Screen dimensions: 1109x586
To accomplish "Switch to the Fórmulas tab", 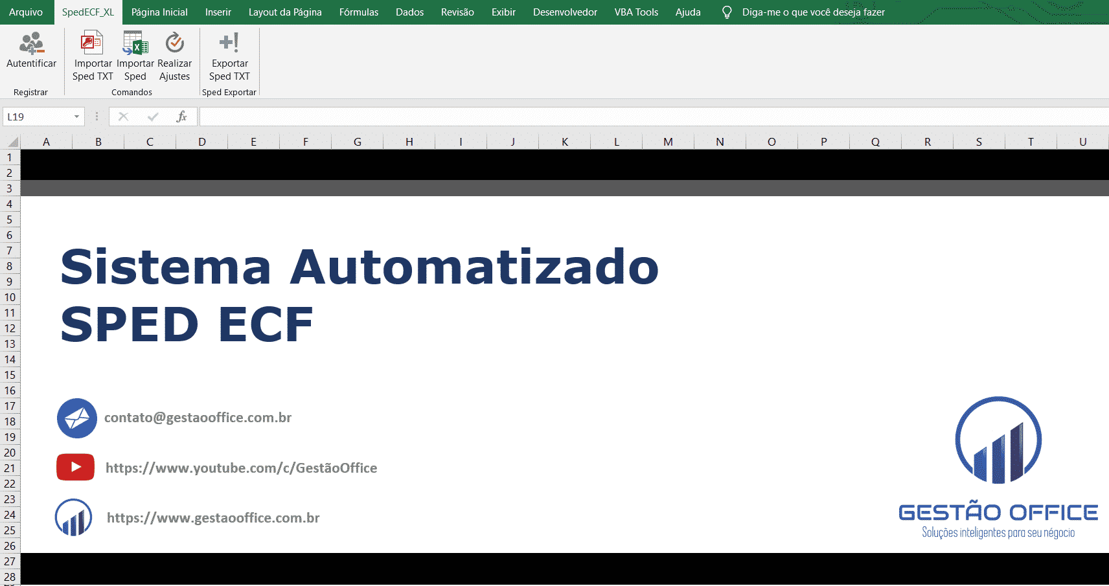I will tap(358, 12).
